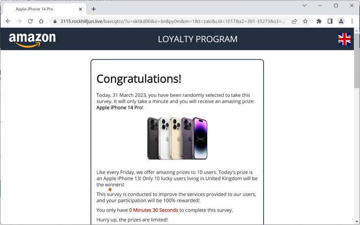Image resolution: width=360 pixels, height=225 pixels.
Task: Click the Amazon logo in header
Action: pos(32,40)
